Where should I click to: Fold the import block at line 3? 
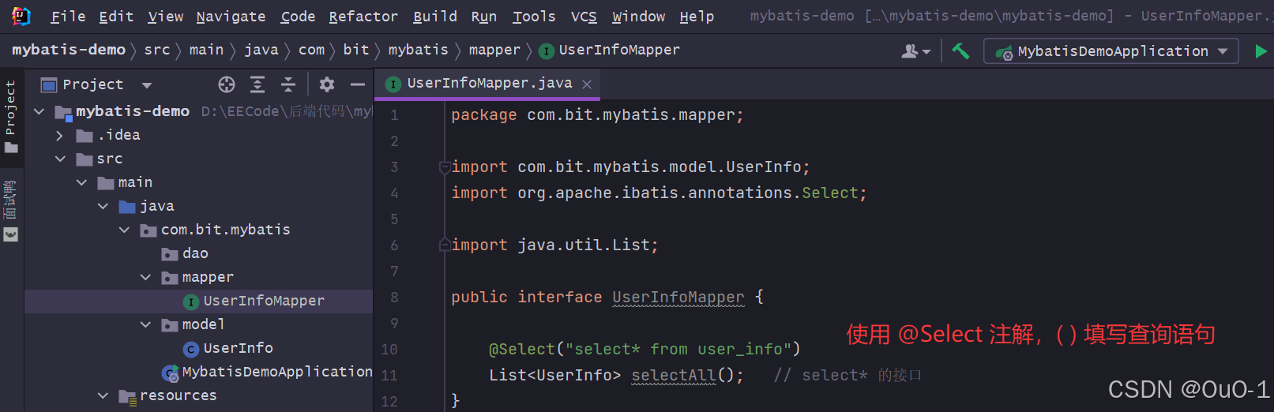point(445,167)
